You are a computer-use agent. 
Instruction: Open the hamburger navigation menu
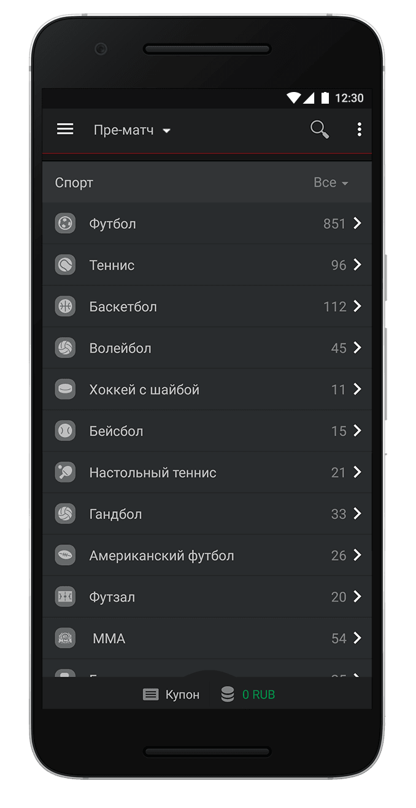pyautogui.click(x=65, y=129)
